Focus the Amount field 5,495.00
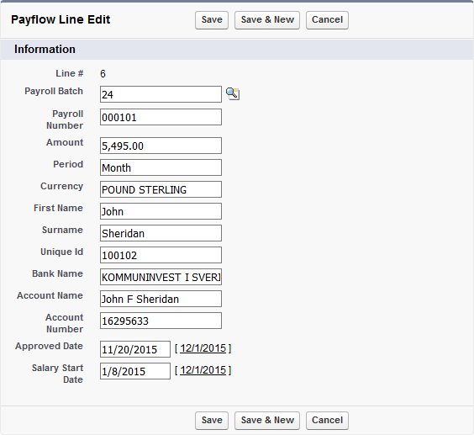This screenshot has width=474, height=435. pos(161,146)
